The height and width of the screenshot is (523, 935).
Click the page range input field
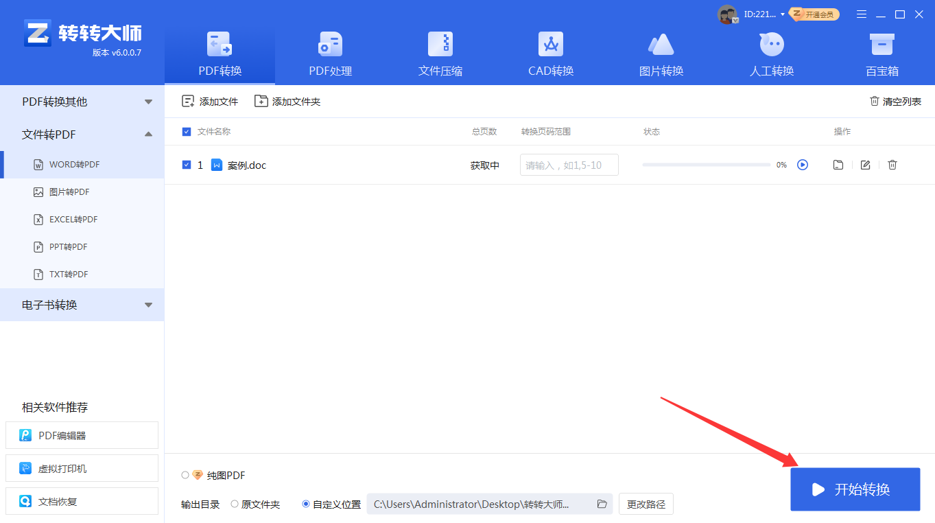pyautogui.click(x=569, y=165)
